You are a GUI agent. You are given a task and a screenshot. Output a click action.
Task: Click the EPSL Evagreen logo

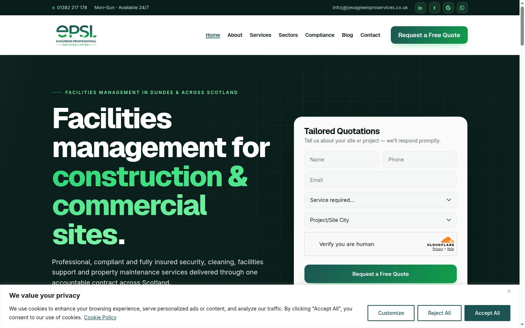76,35
